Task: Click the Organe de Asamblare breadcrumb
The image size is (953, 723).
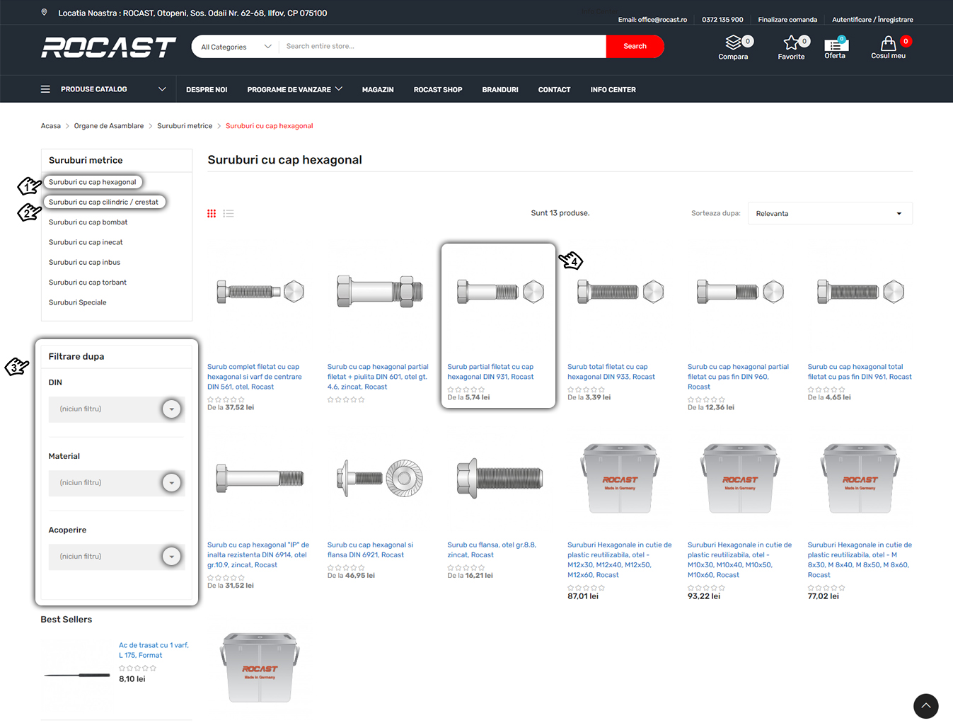Action: pyautogui.click(x=109, y=126)
